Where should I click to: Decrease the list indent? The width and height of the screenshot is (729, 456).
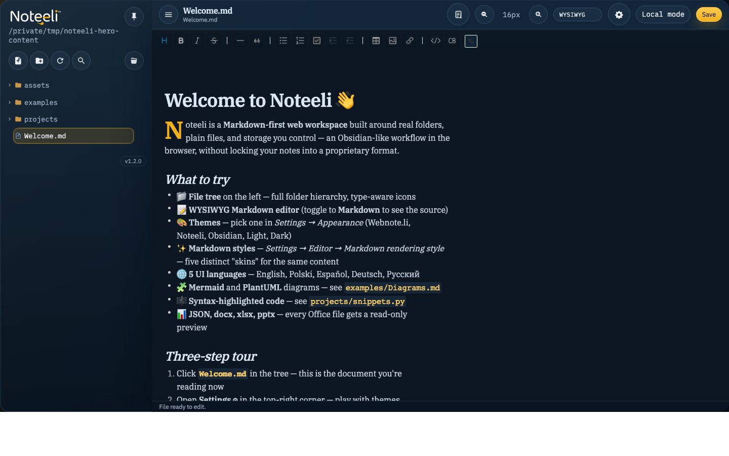click(x=350, y=41)
